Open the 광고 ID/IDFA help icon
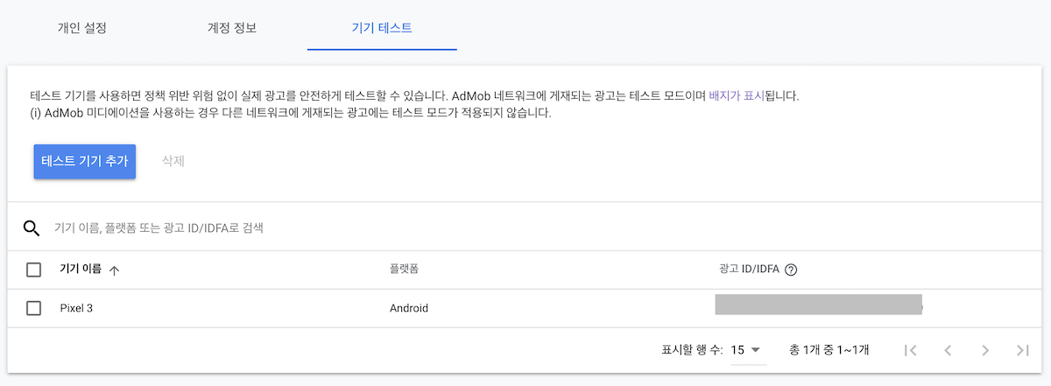This screenshot has width=1051, height=386. [791, 270]
